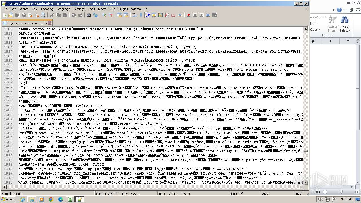The image size is (361, 203).
Task: Click Excel zoom out minus button
Action: [325, 192]
